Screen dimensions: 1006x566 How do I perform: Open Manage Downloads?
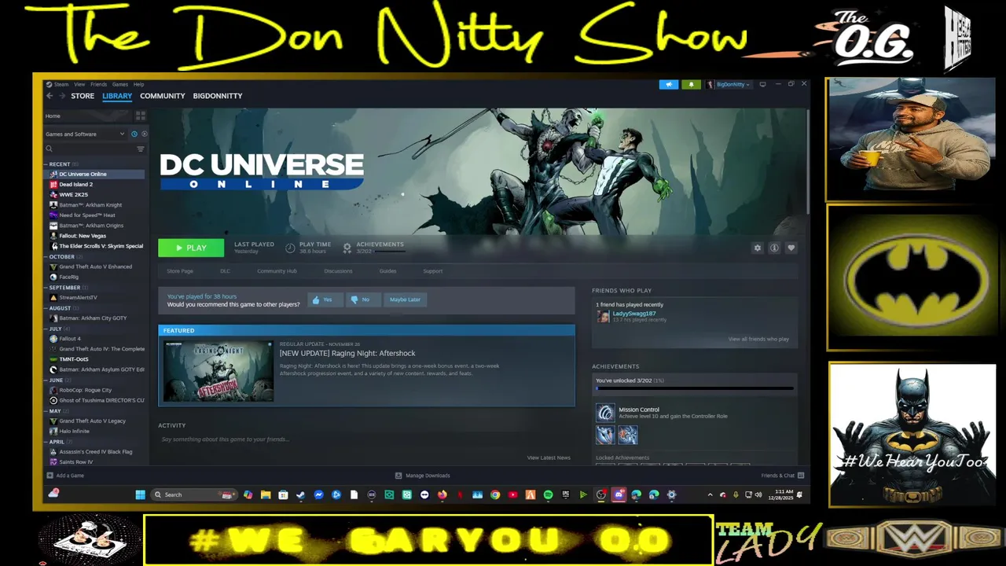pyautogui.click(x=423, y=476)
